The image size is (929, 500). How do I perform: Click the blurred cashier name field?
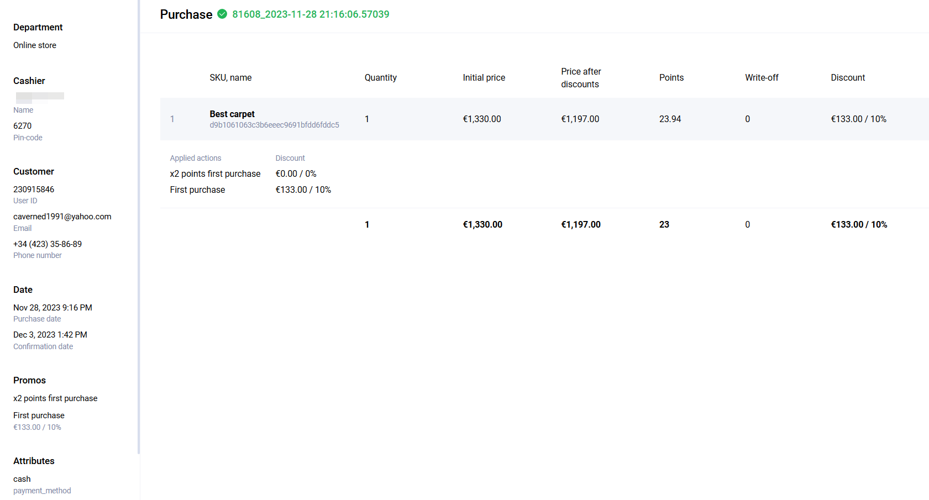(x=40, y=97)
